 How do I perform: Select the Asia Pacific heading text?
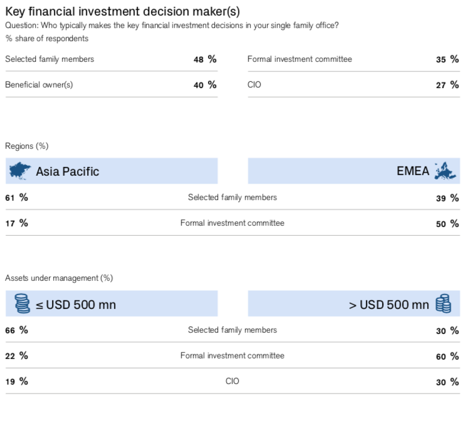[67, 171]
